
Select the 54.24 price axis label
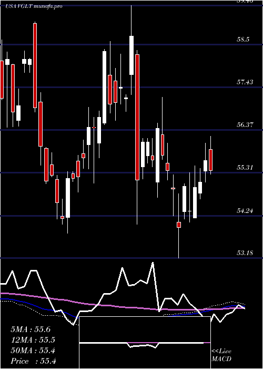pyautogui.click(x=245, y=210)
